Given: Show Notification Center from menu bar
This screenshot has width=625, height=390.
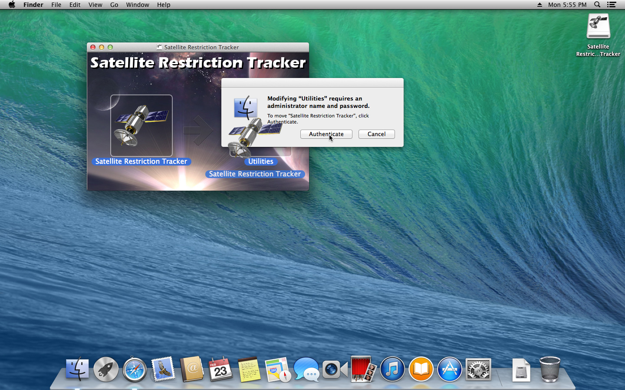Looking at the screenshot, I should tap(612, 5).
